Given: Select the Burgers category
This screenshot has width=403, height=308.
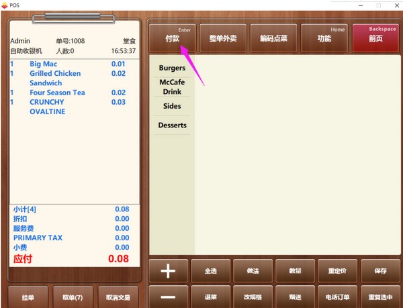Looking at the screenshot, I should click(x=172, y=68).
